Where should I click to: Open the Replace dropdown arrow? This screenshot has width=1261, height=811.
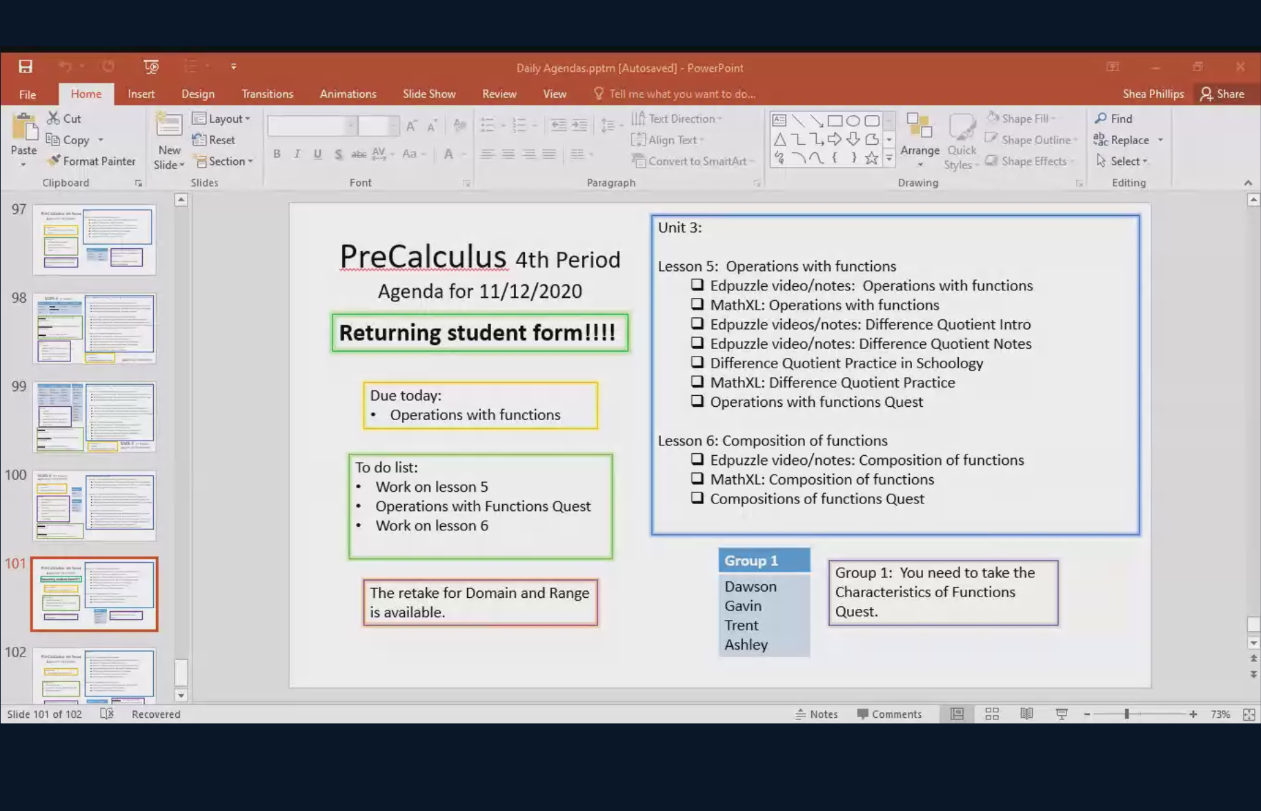point(1160,140)
